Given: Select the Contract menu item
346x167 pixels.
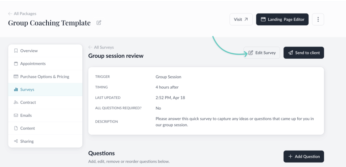Looking at the screenshot, I should [x=28, y=103].
